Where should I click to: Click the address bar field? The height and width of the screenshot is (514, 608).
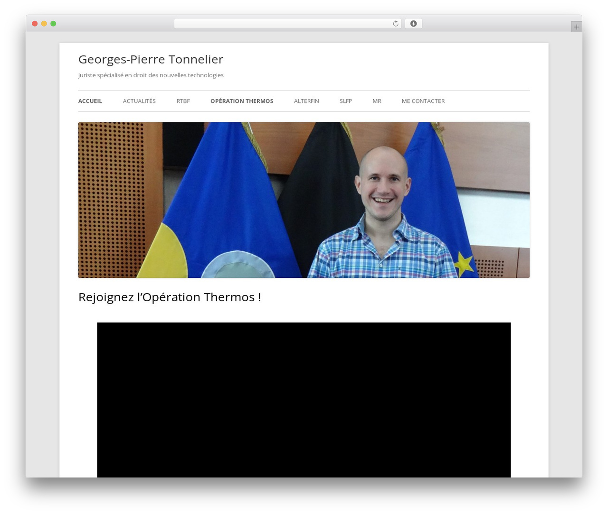[x=287, y=24]
